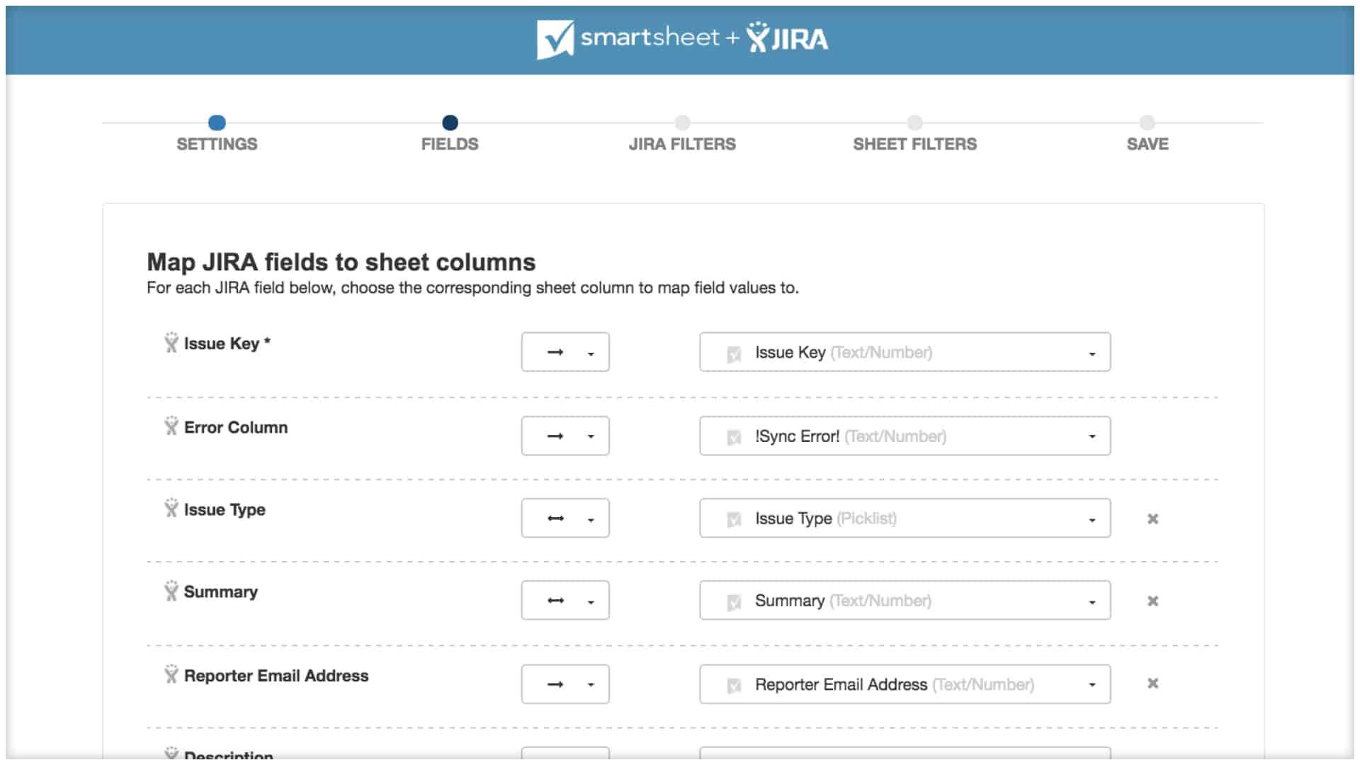This screenshot has height=765, width=1360.
Task: Proceed to the SAVE step
Action: point(1147,123)
